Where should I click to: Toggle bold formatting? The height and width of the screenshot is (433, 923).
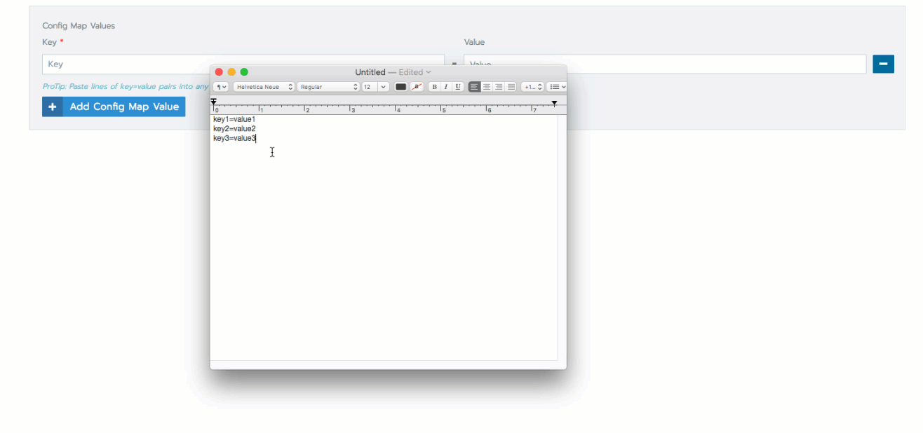click(x=434, y=86)
